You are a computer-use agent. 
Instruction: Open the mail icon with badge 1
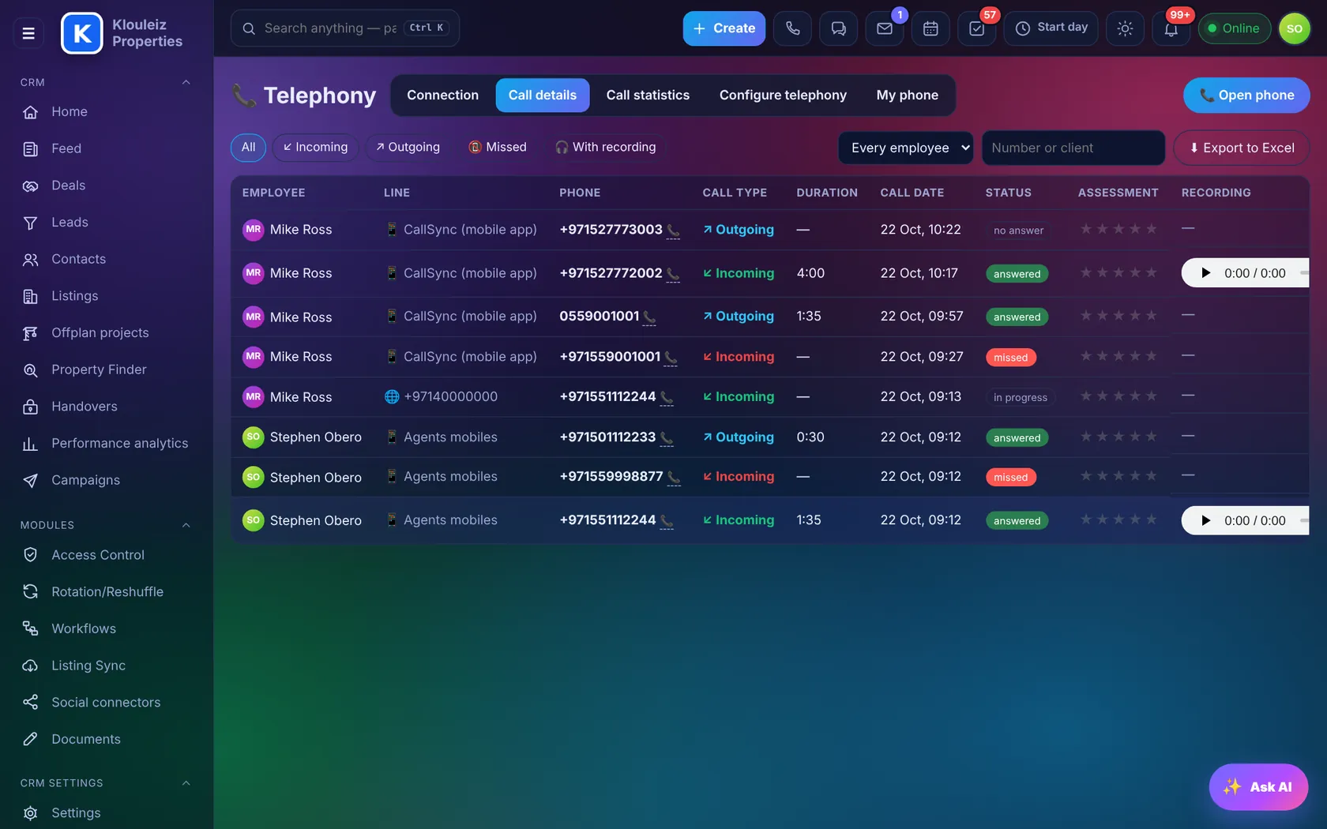885,28
